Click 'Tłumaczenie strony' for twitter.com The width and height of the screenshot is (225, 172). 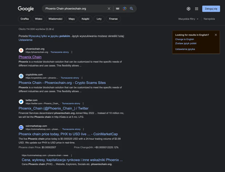[71, 103]
